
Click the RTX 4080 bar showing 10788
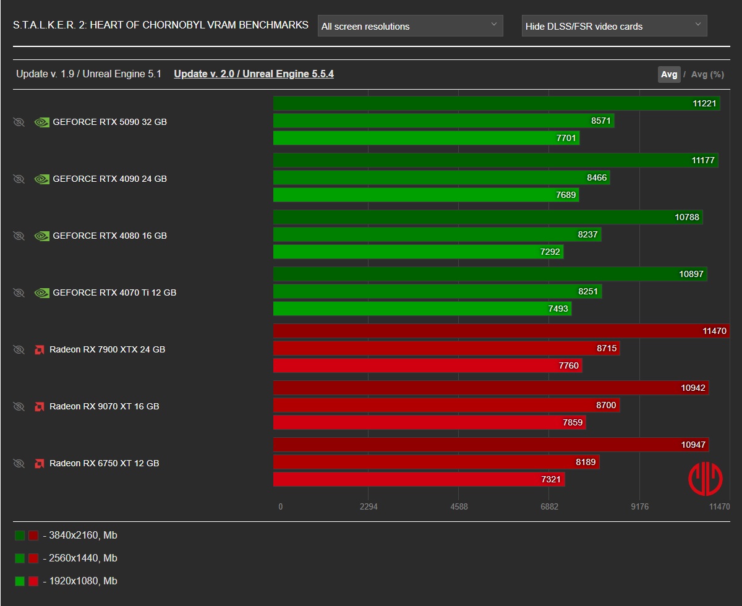(x=488, y=217)
